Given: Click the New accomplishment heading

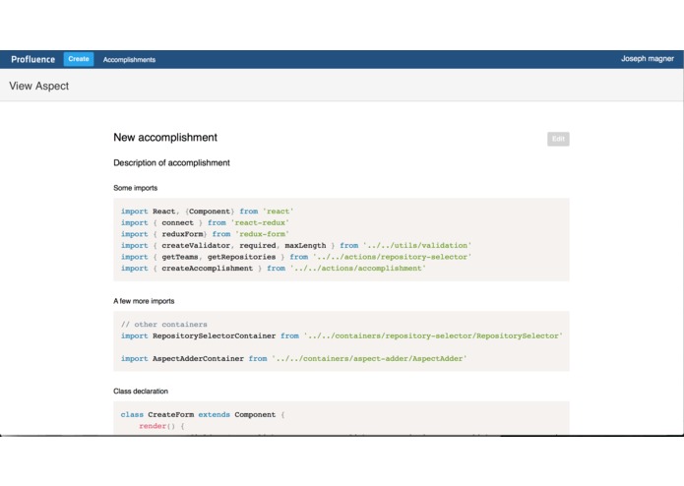Looking at the screenshot, I should 165,138.
